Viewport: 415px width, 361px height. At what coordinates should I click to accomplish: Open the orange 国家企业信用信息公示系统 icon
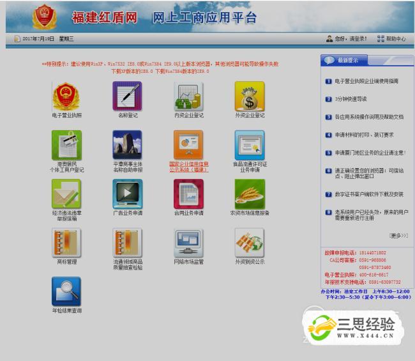tap(188, 145)
